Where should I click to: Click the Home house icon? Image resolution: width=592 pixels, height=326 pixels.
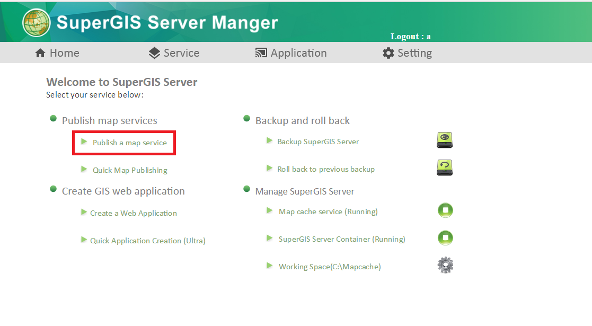[x=40, y=53]
